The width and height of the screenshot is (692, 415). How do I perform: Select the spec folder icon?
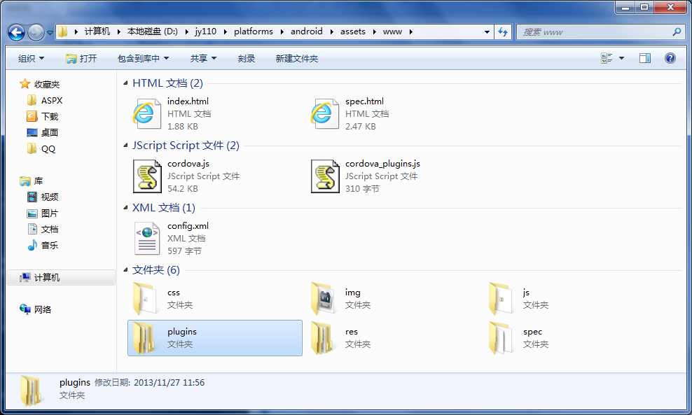(x=501, y=338)
